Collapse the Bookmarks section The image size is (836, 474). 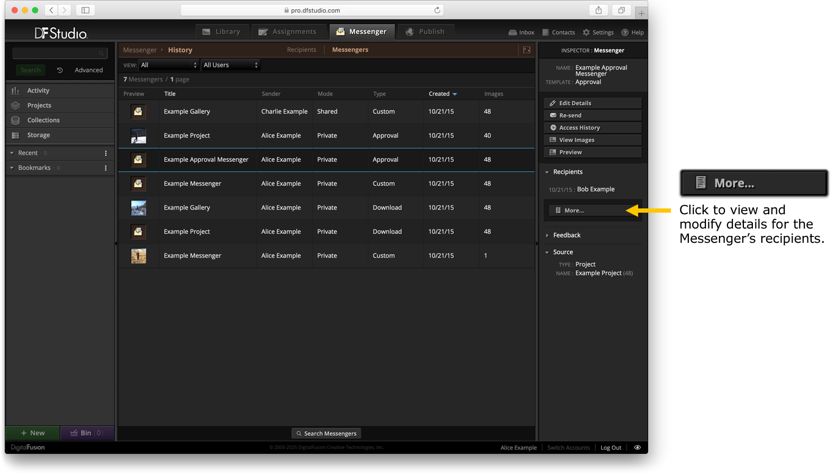point(12,168)
